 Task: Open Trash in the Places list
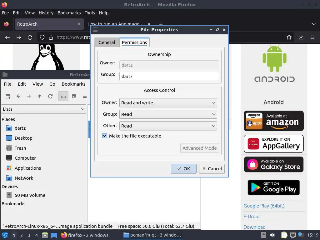pos(20,148)
